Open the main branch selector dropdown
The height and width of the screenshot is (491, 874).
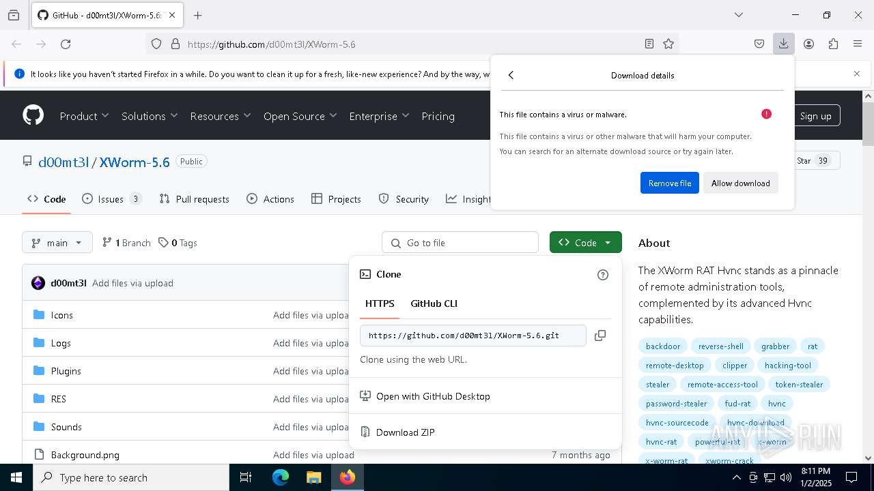point(57,243)
